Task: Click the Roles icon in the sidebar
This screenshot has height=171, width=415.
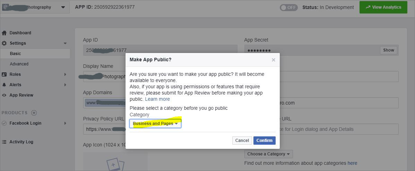Action: (x=4, y=74)
